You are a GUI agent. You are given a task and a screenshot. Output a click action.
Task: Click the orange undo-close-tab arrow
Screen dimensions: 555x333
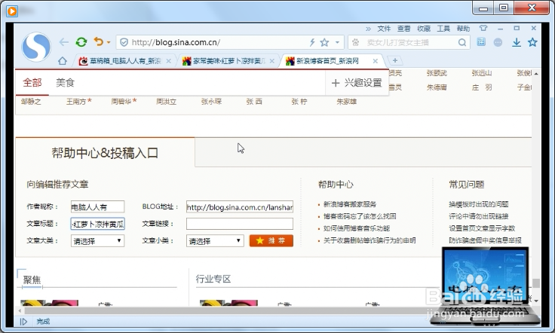98,42
